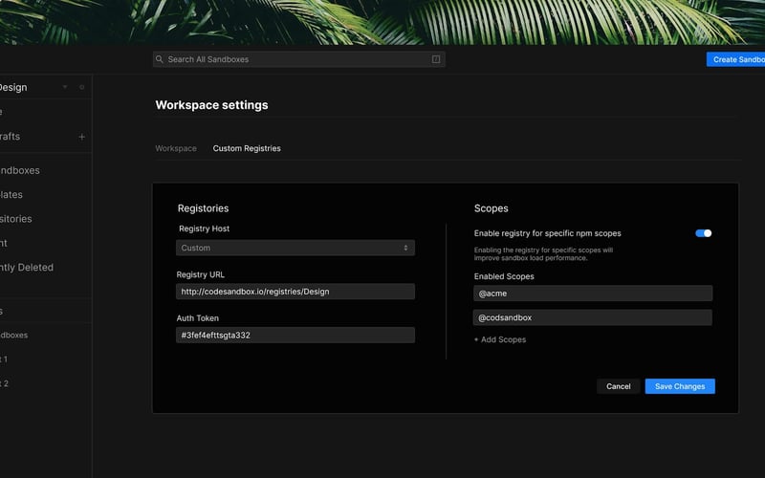Screen dimensions: 765x478
Task: Click the + Add Scopes link
Action: coord(500,339)
